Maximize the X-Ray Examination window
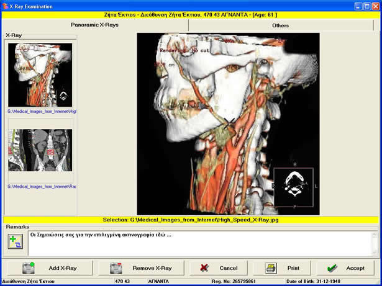 click(367, 6)
